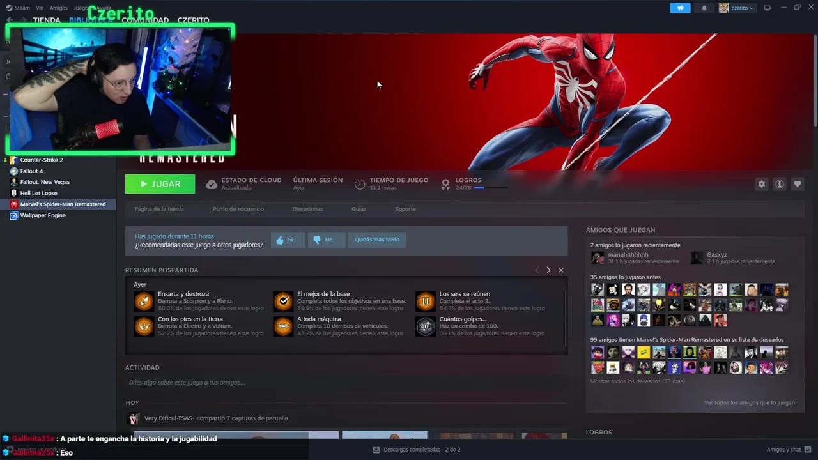Click Los seis se reúnen achievement icon
This screenshot has height=460, width=818.
click(426, 301)
